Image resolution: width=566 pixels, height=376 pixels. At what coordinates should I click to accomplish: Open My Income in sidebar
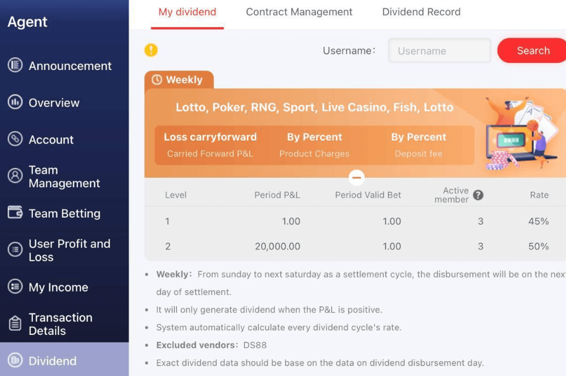58,287
